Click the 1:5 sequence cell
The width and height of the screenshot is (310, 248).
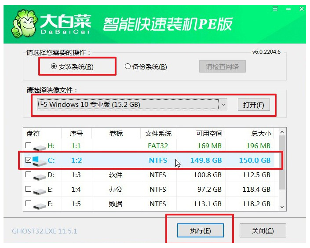pyautogui.click(x=76, y=204)
